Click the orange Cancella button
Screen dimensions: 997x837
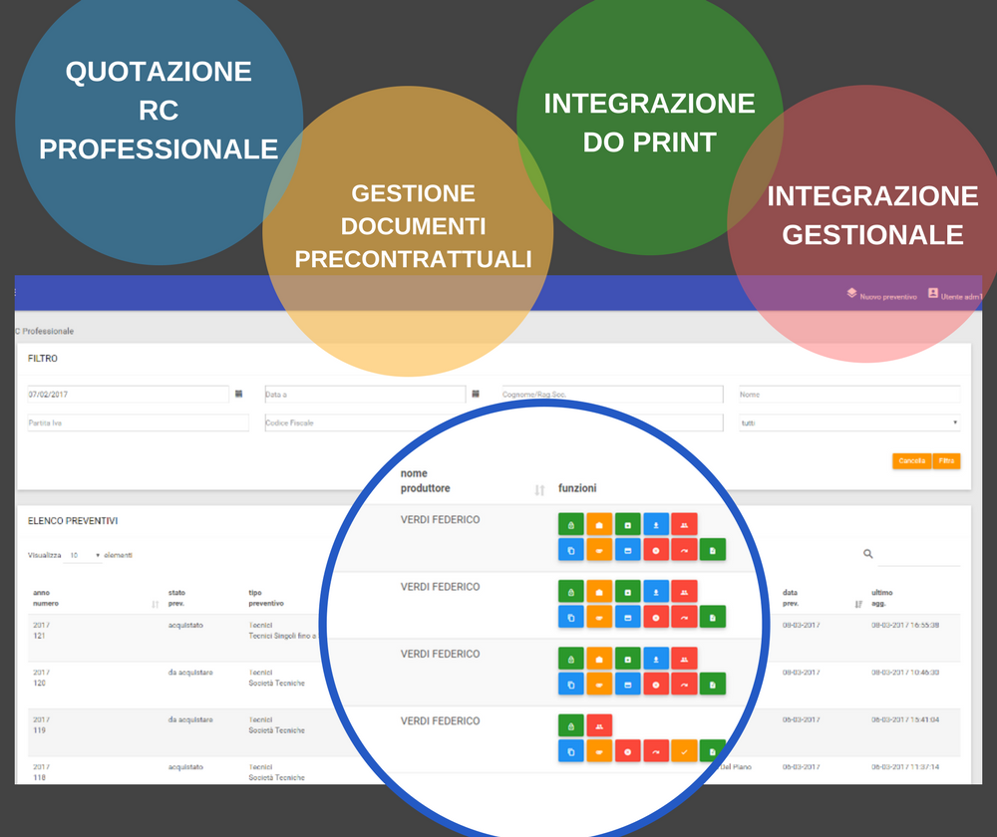(x=912, y=460)
